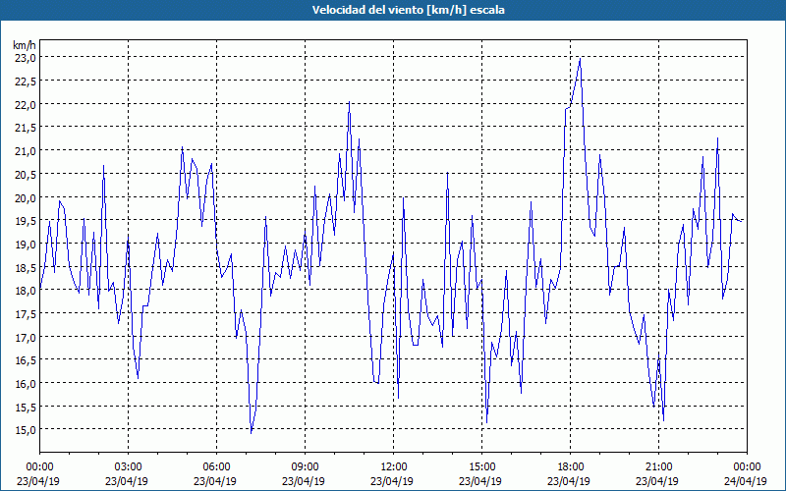Click the '00:00' time label above 24/04/19
This screenshot has width=786, height=491.
click(x=747, y=467)
